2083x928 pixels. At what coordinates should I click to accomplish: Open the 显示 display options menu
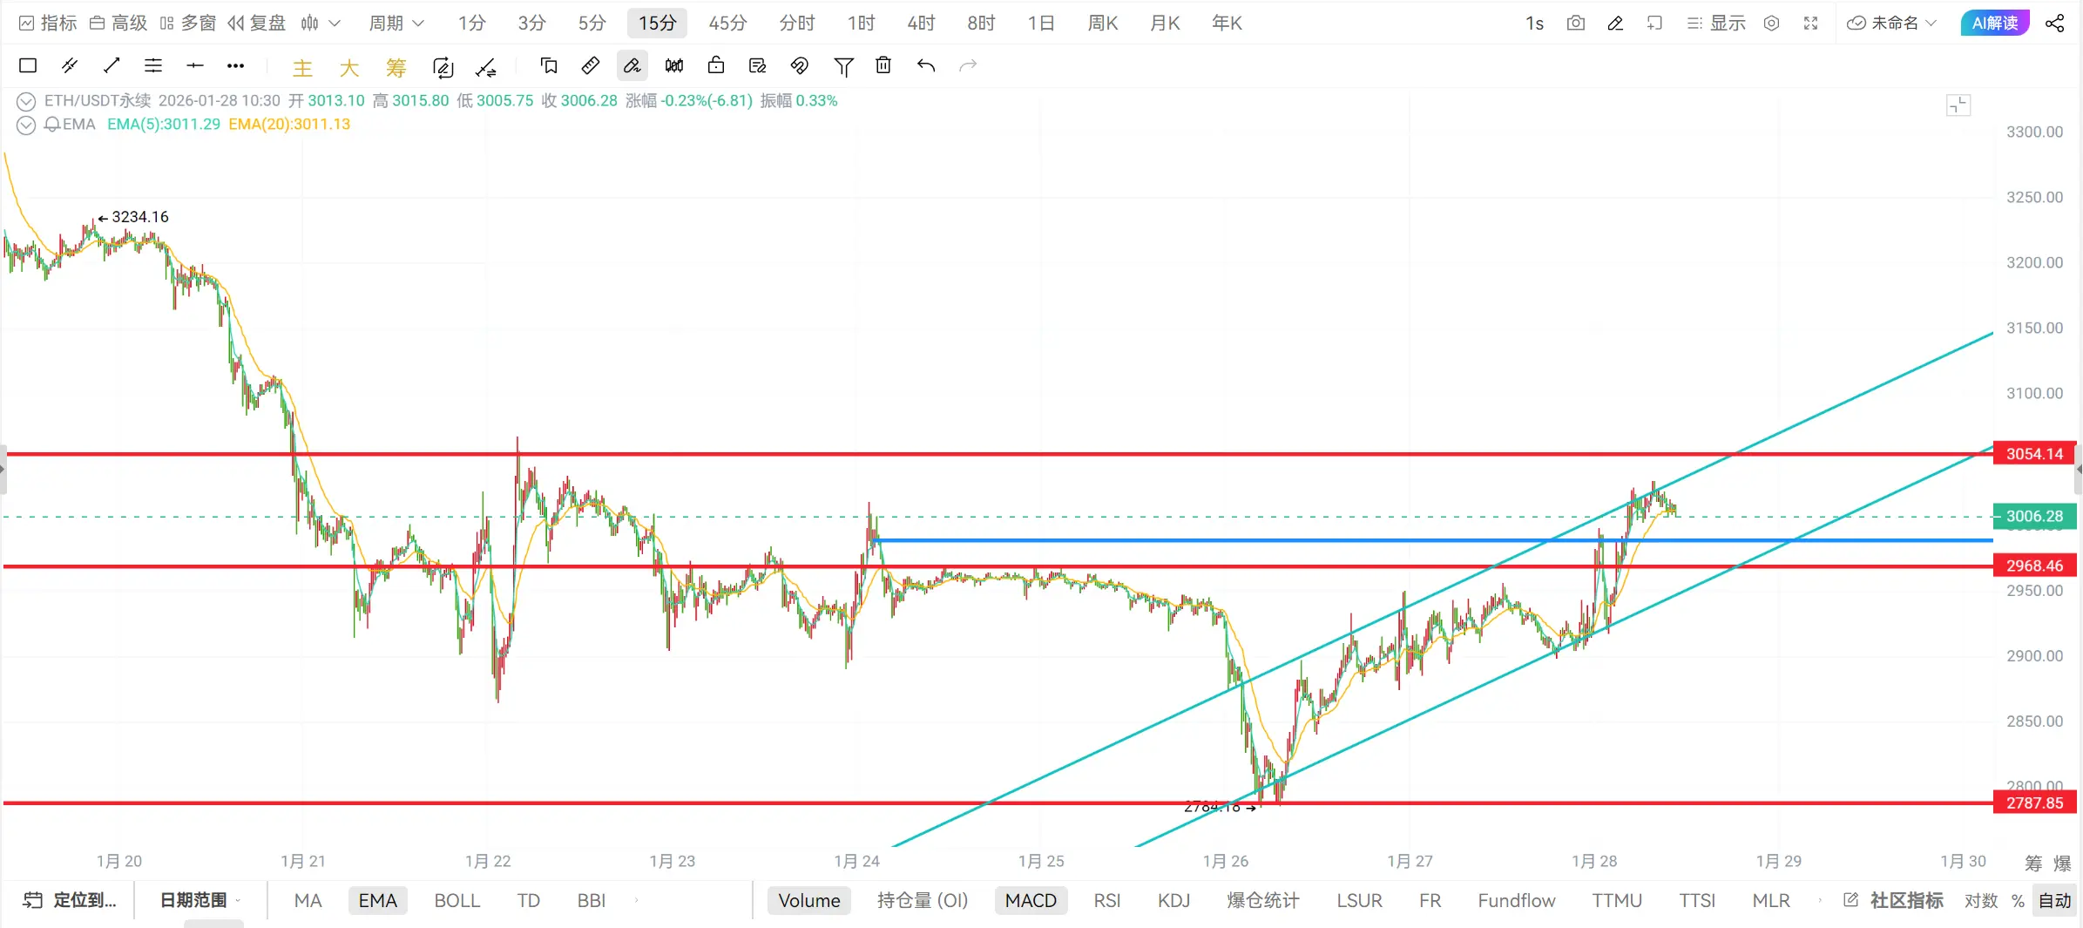click(x=1716, y=23)
